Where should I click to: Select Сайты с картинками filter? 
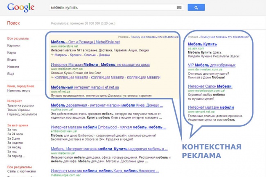tap(22, 171)
